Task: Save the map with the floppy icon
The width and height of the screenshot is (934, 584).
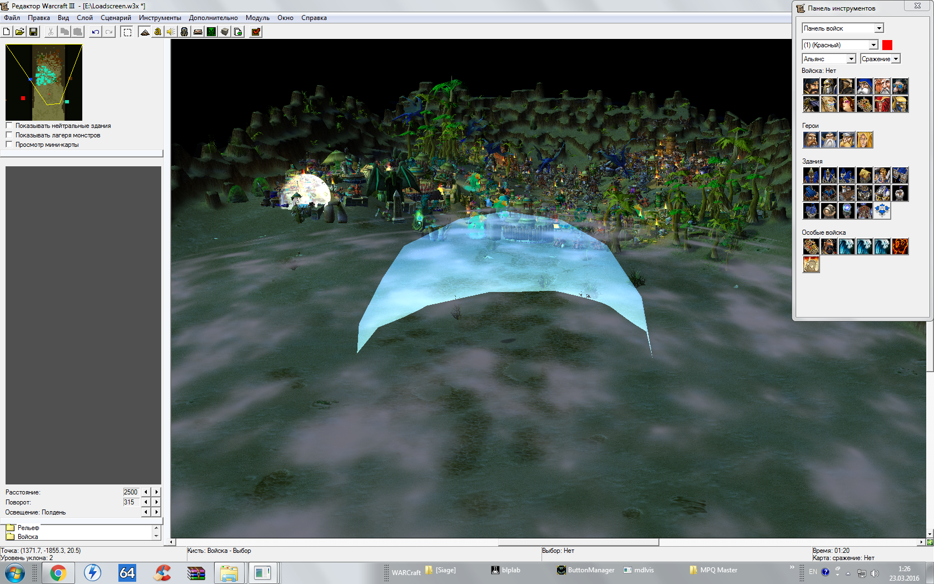Action: (33, 32)
